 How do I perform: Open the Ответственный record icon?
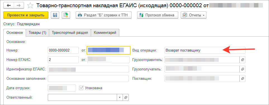[x=126, y=97]
